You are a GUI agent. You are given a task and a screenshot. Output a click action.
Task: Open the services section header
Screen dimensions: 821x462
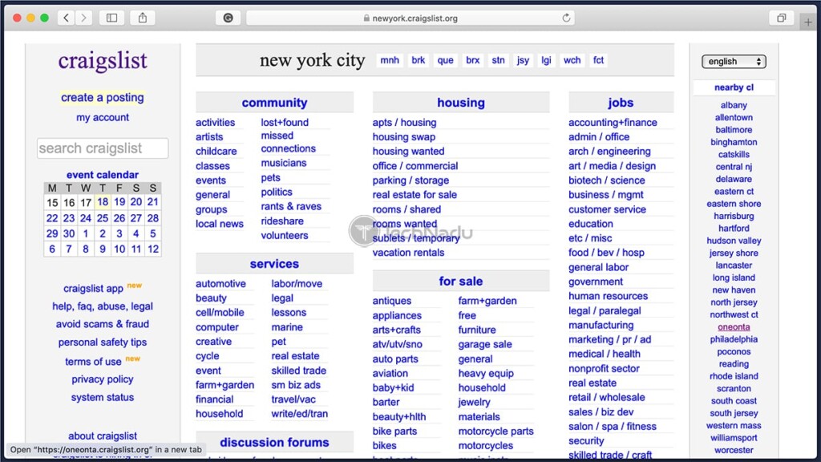point(274,264)
